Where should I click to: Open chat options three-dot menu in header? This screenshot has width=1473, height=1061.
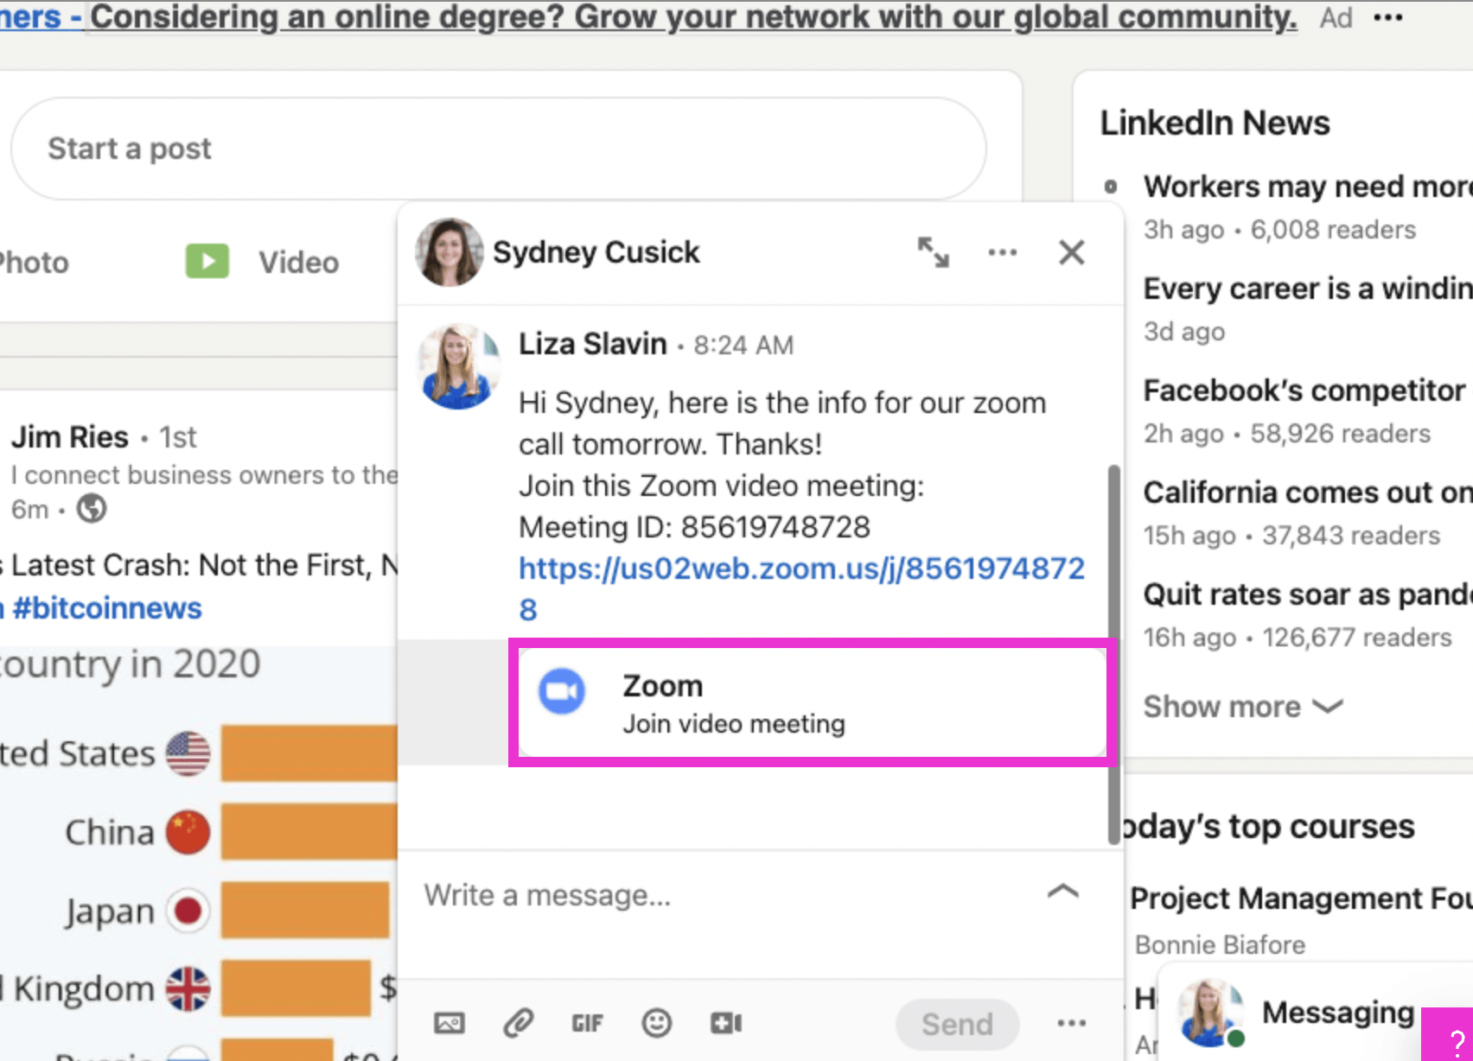pos(1002,252)
